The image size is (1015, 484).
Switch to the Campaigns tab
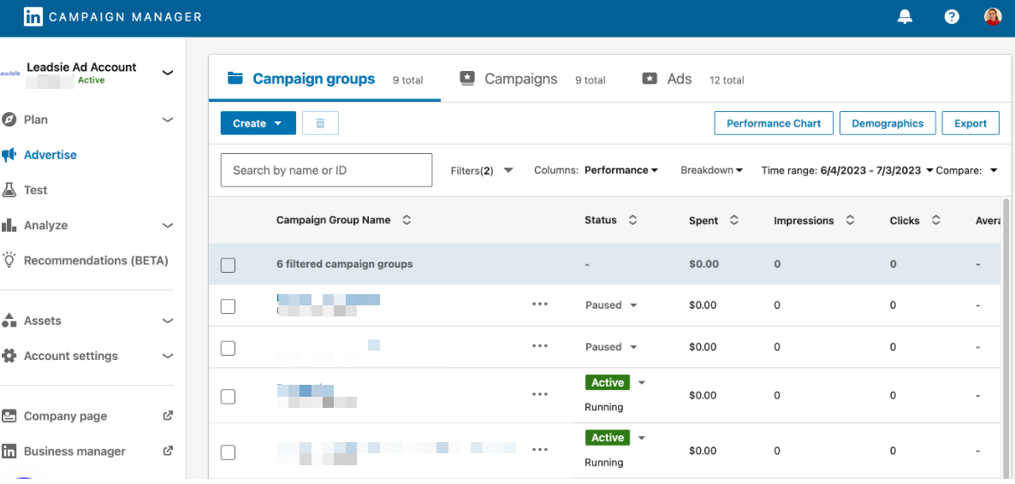click(x=520, y=79)
